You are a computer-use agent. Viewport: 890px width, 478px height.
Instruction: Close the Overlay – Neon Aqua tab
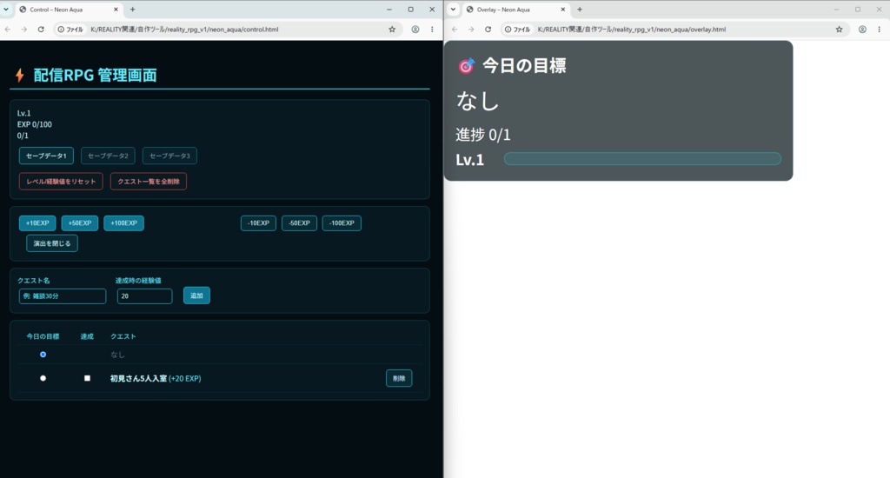point(563,10)
